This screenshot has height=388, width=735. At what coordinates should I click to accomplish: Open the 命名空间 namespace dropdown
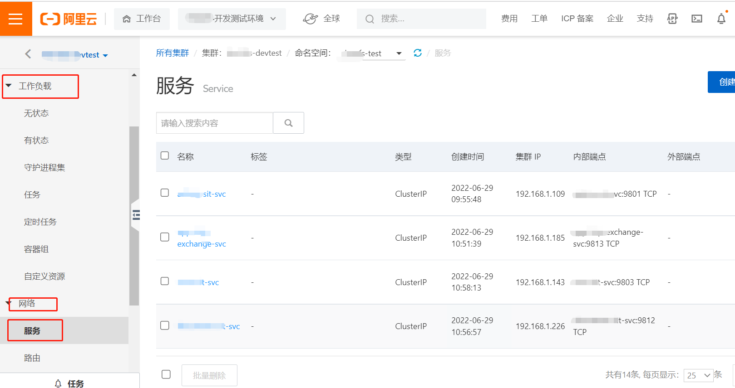click(x=372, y=53)
